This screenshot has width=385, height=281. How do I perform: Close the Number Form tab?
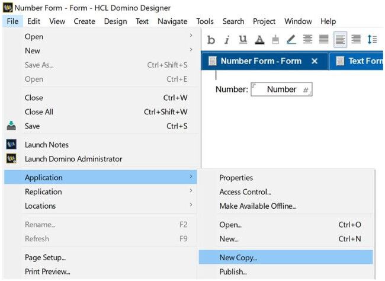coord(315,61)
